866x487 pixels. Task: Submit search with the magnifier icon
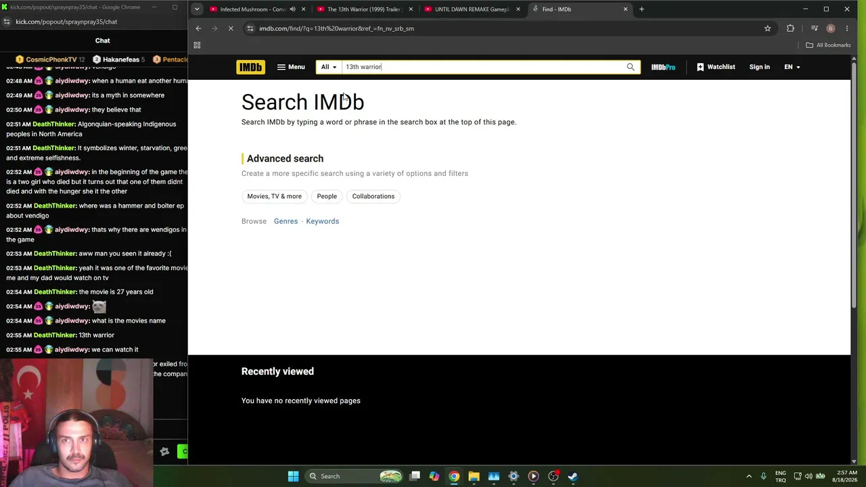[631, 67]
